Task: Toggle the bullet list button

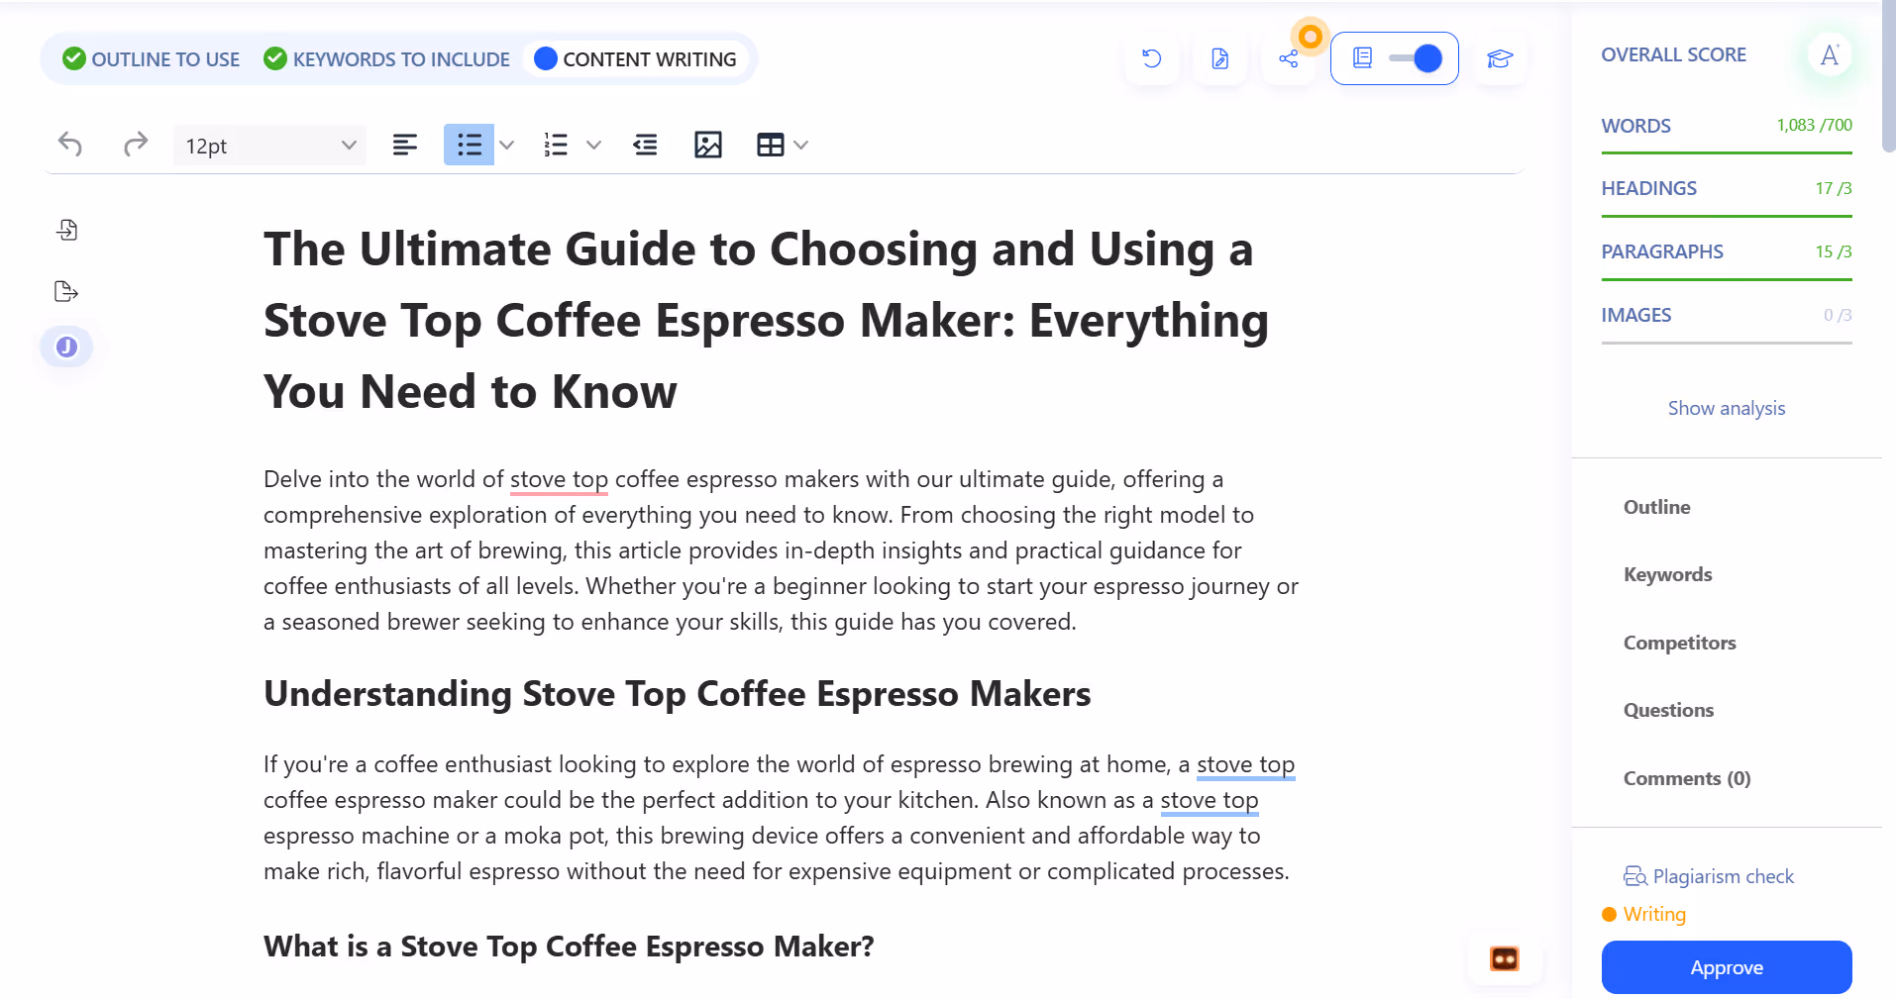Action: point(470,146)
